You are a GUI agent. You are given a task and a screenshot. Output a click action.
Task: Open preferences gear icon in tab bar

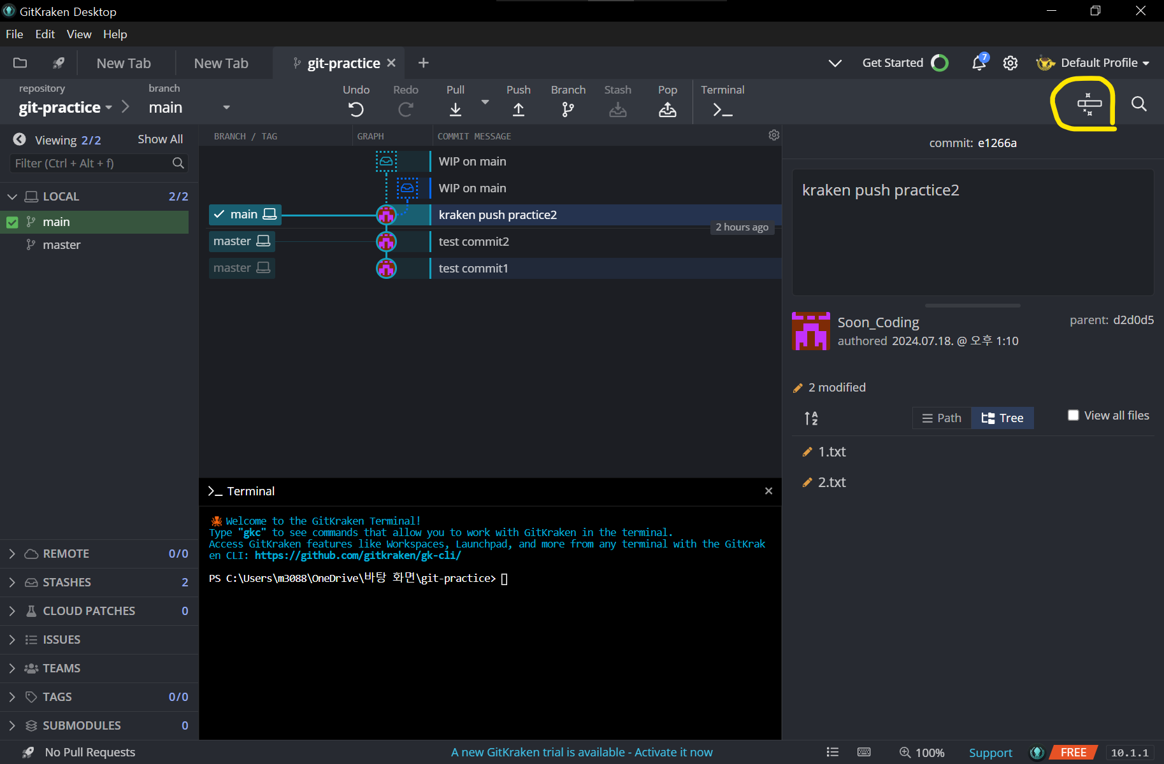coord(1010,63)
